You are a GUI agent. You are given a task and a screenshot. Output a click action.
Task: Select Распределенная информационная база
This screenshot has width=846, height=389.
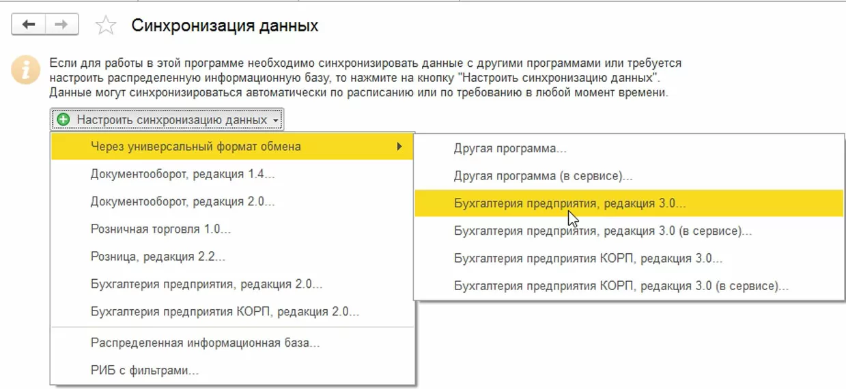tap(232, 343)
